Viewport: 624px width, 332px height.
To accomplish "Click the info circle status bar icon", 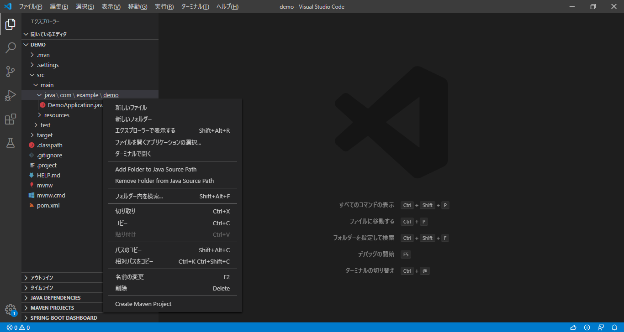I will [x=587, y=327].
